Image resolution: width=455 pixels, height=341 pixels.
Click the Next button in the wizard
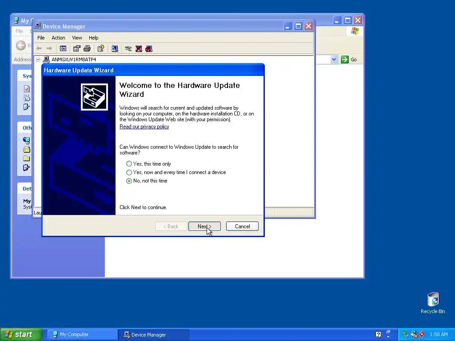(204, 226)
